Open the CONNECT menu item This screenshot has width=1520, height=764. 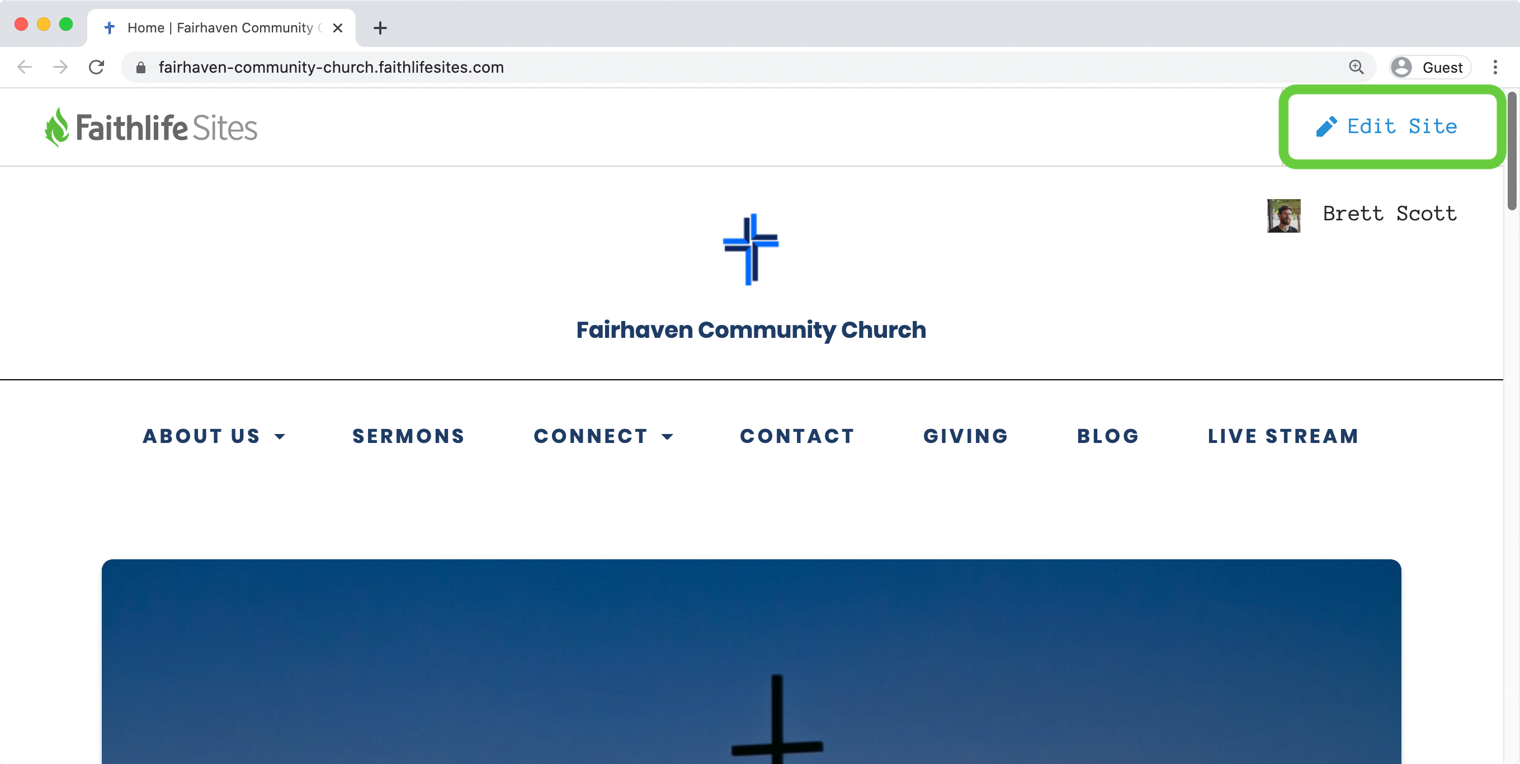(x=591, y=436)
